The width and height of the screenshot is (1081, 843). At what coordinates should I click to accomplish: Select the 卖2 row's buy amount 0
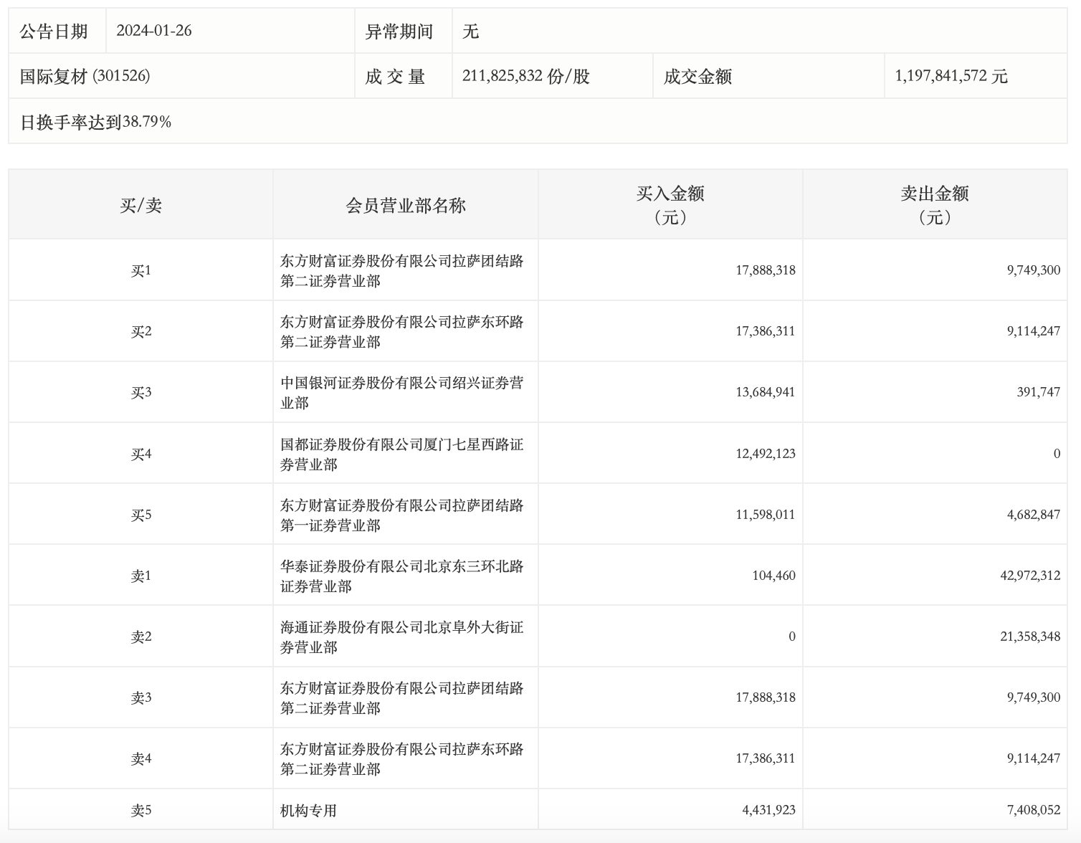792,637
